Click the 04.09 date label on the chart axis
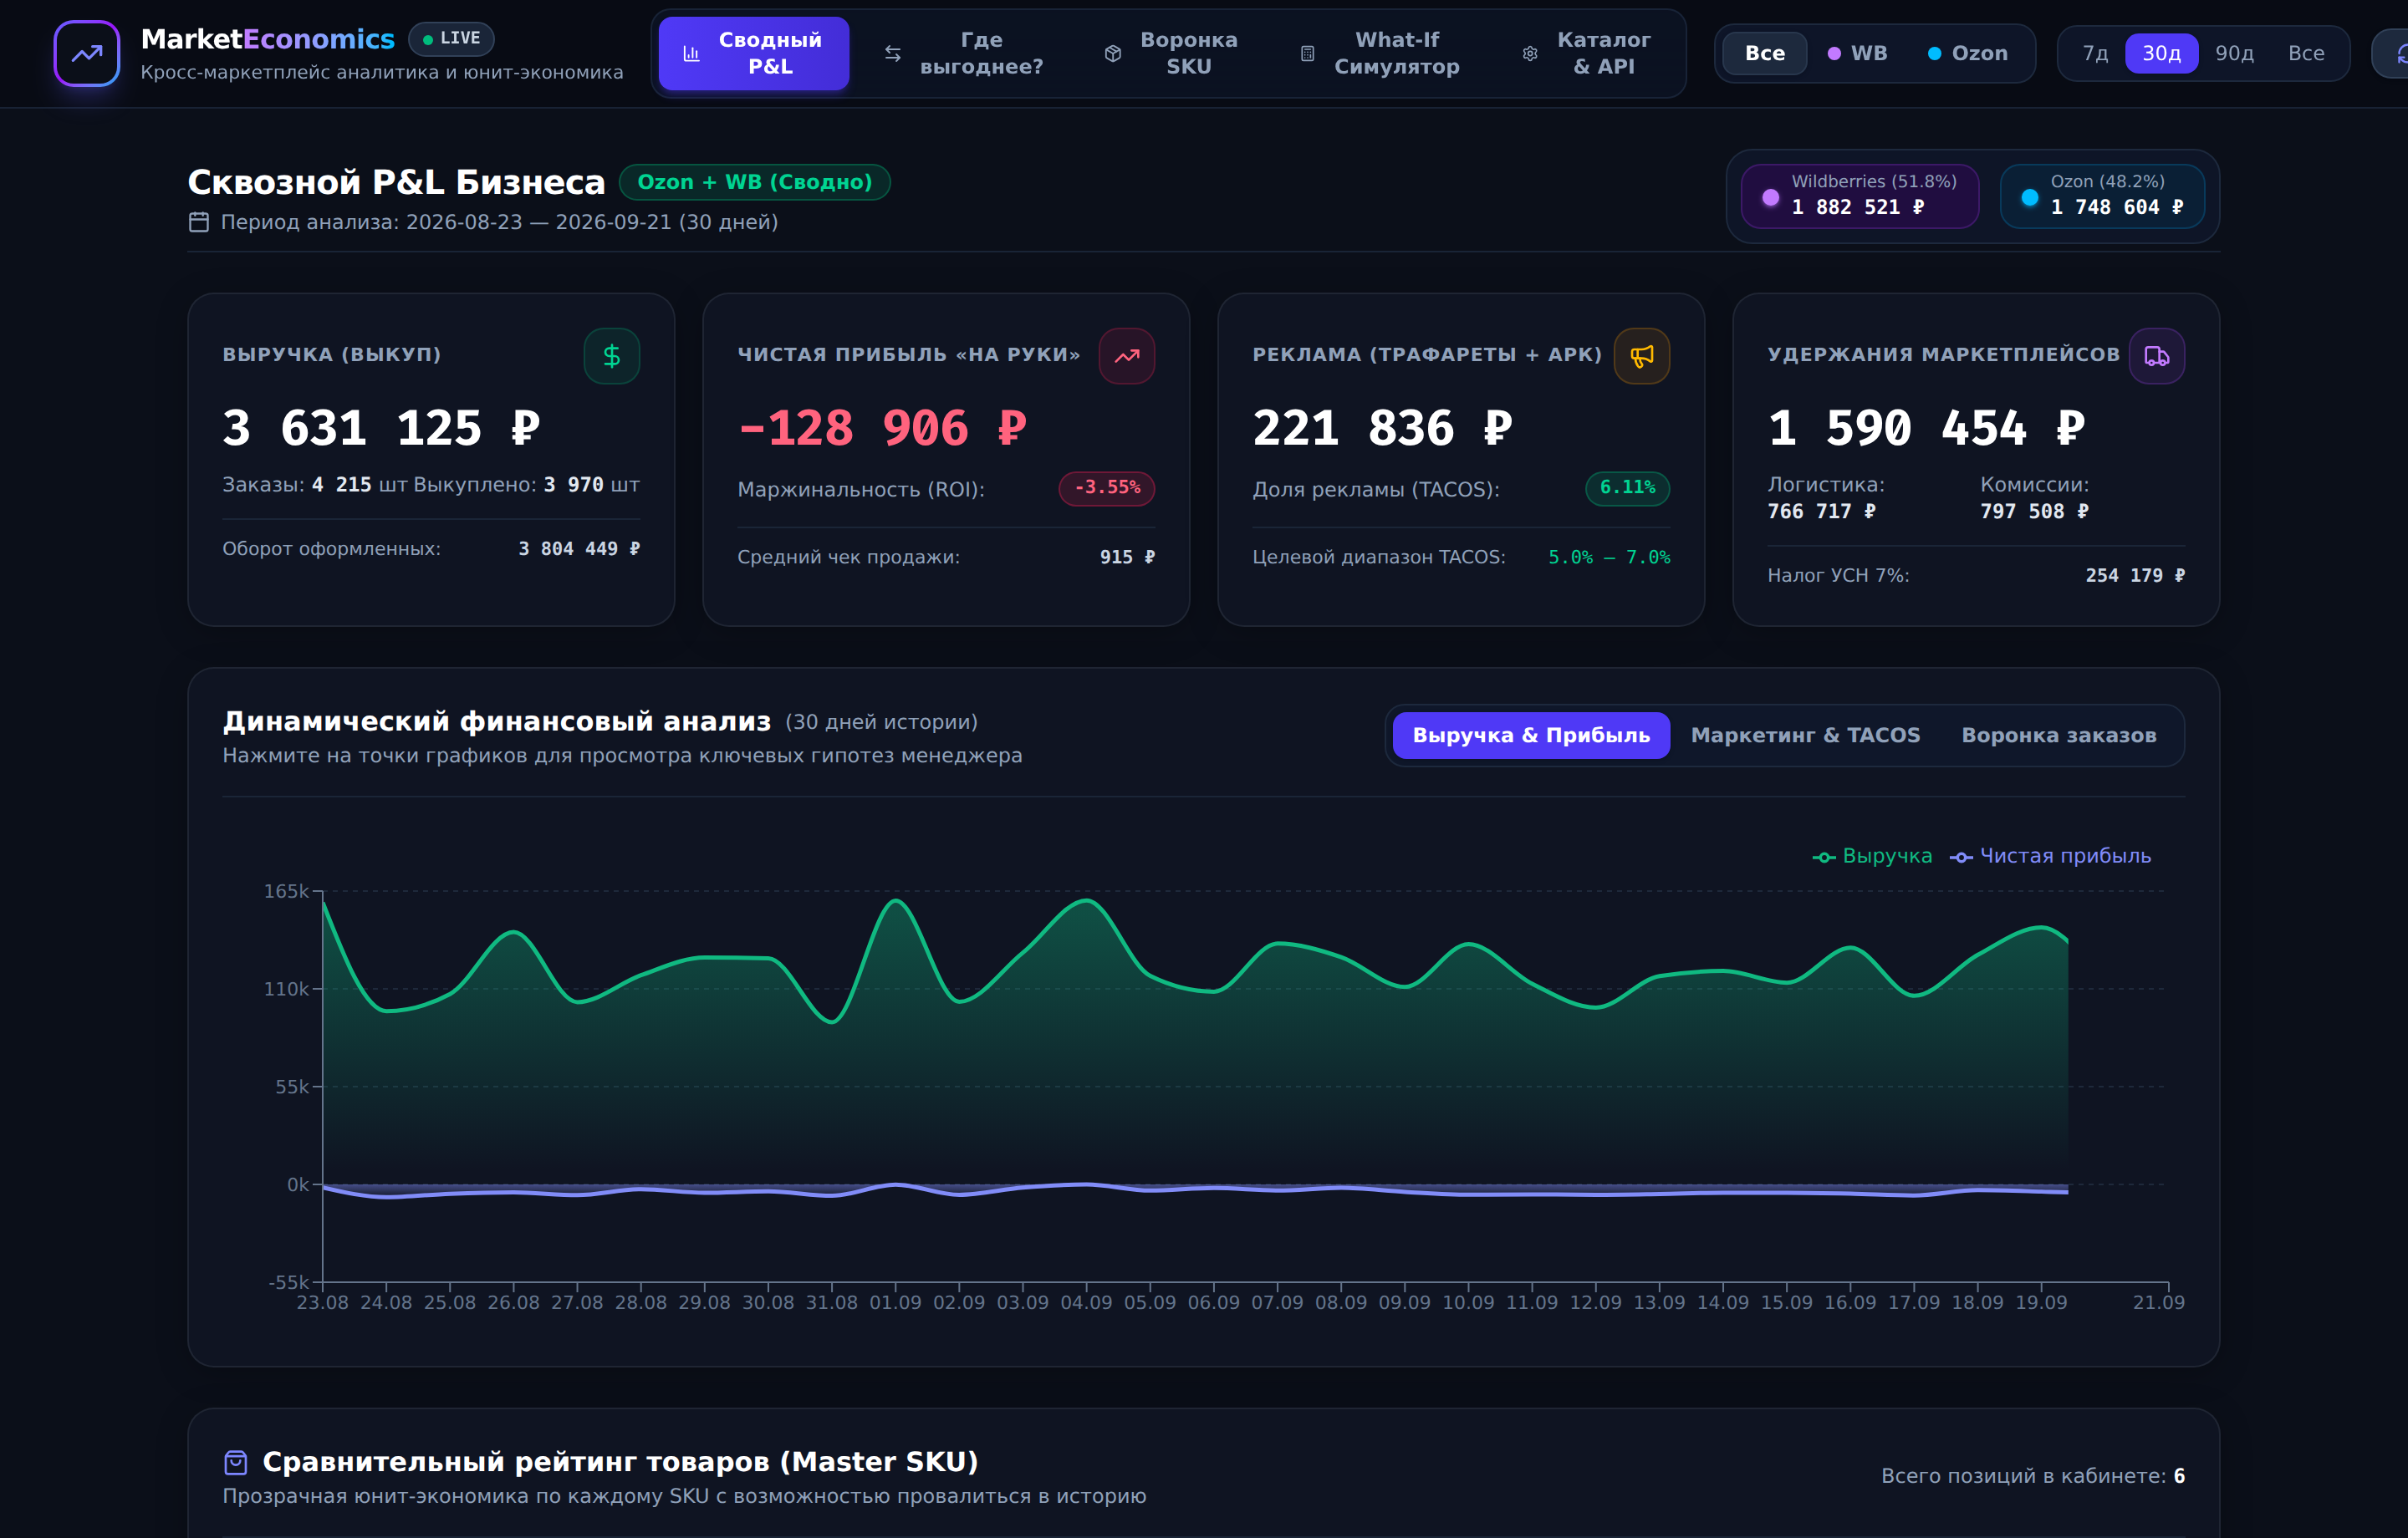This screenshot has width=2408, height=1538. 1086,1303
